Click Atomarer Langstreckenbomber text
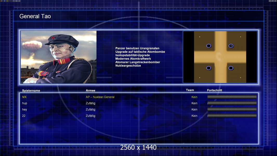Viewport: 277px width, 156px height. [138, 62]
